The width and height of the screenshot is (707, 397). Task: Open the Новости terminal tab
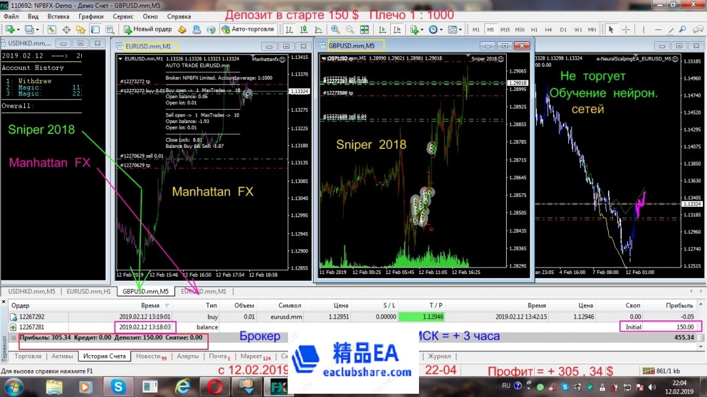coord(151,356)
